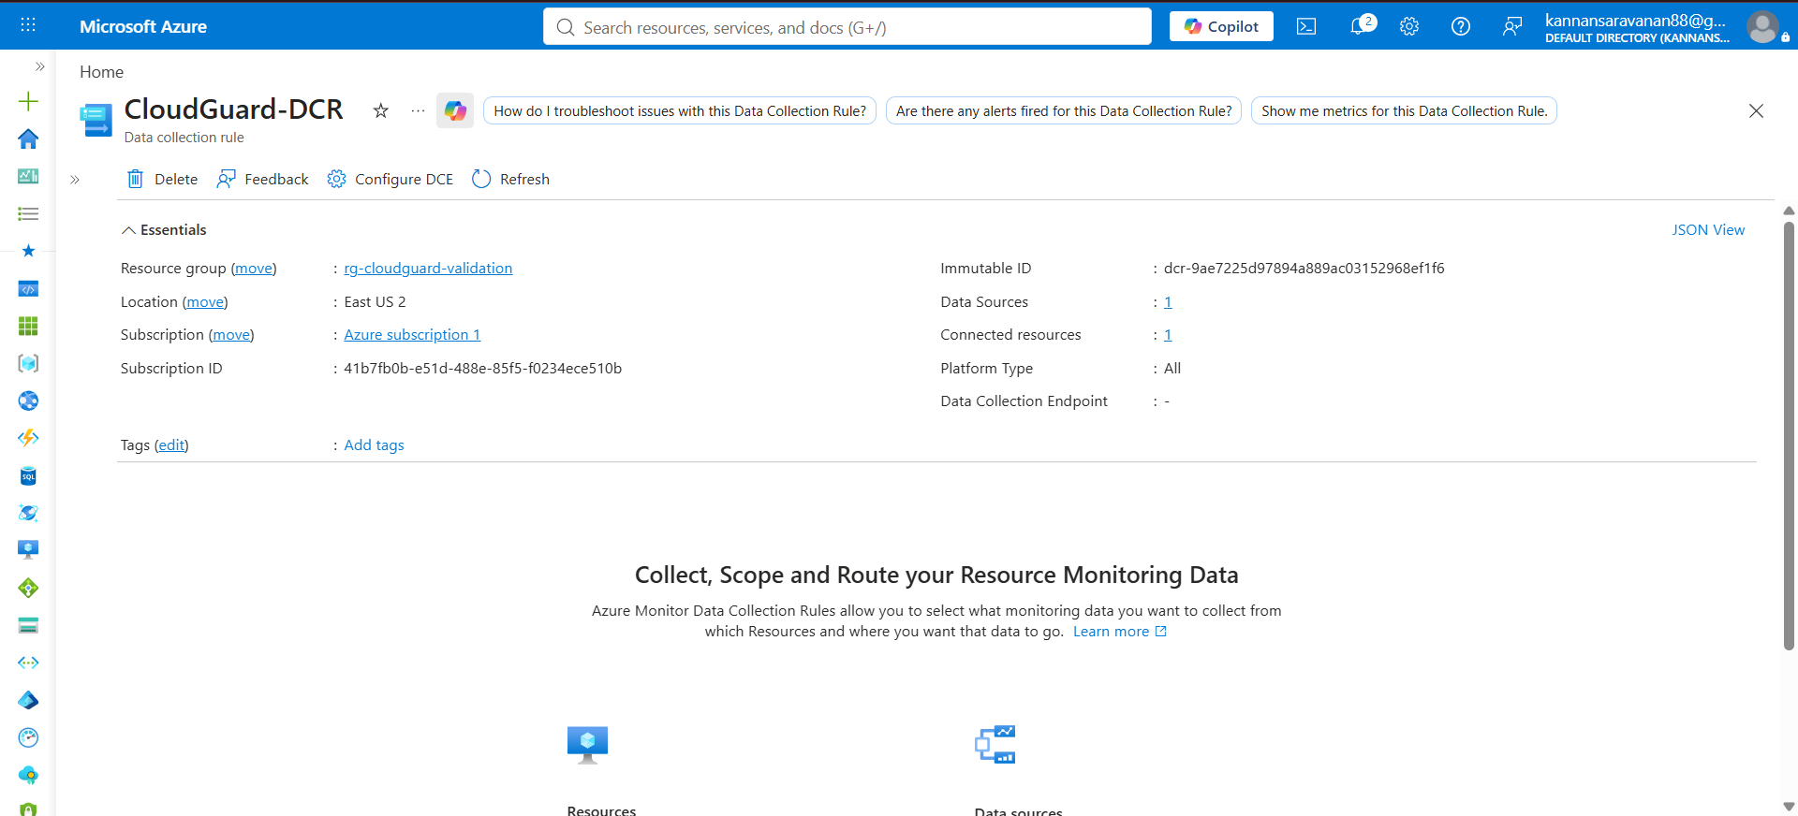This screenshot has width=1798, height=816.
Task: Go to Home icon in the sidebar
Action: pos(28,138)
